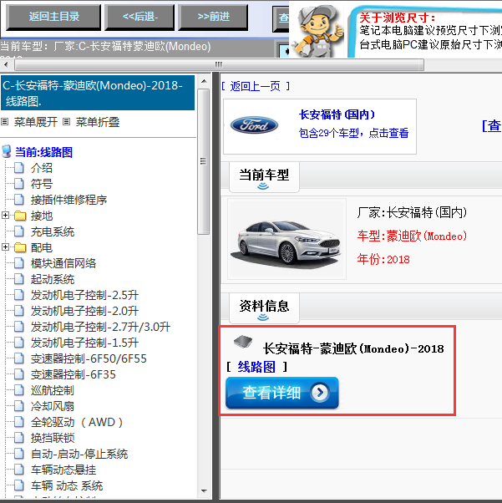Click the 菜单展开 label

coord(36,122)
